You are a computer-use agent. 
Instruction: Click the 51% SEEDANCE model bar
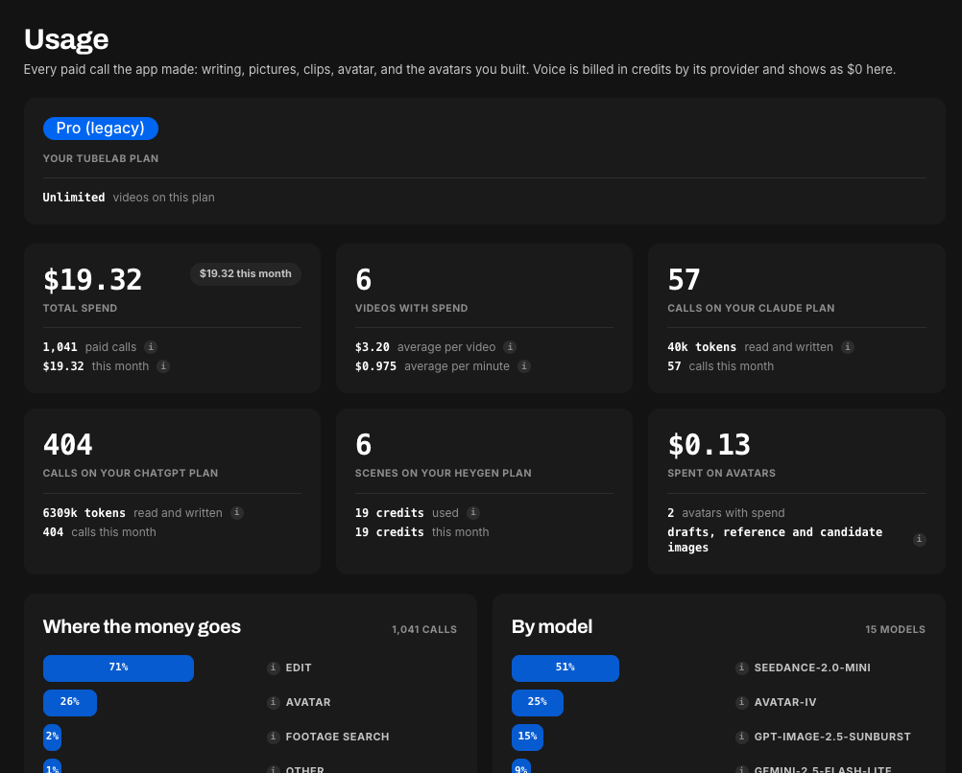[x=565, y=668]
